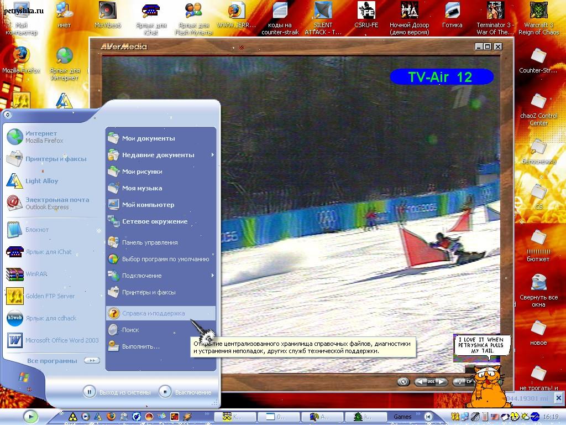Viewport: 566px width, 425px height.
Task: Open Сетевое окружение in the Start menu
Action: (161, 221)
